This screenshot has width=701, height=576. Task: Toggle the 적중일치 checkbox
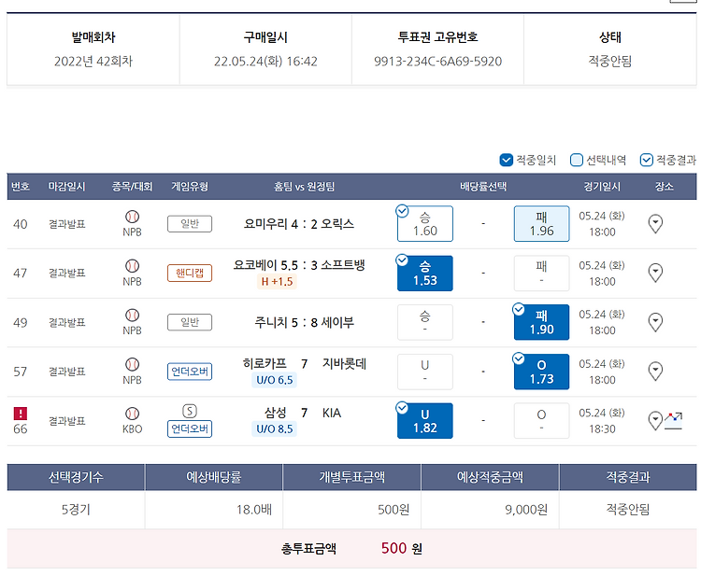tap(506, 160)
